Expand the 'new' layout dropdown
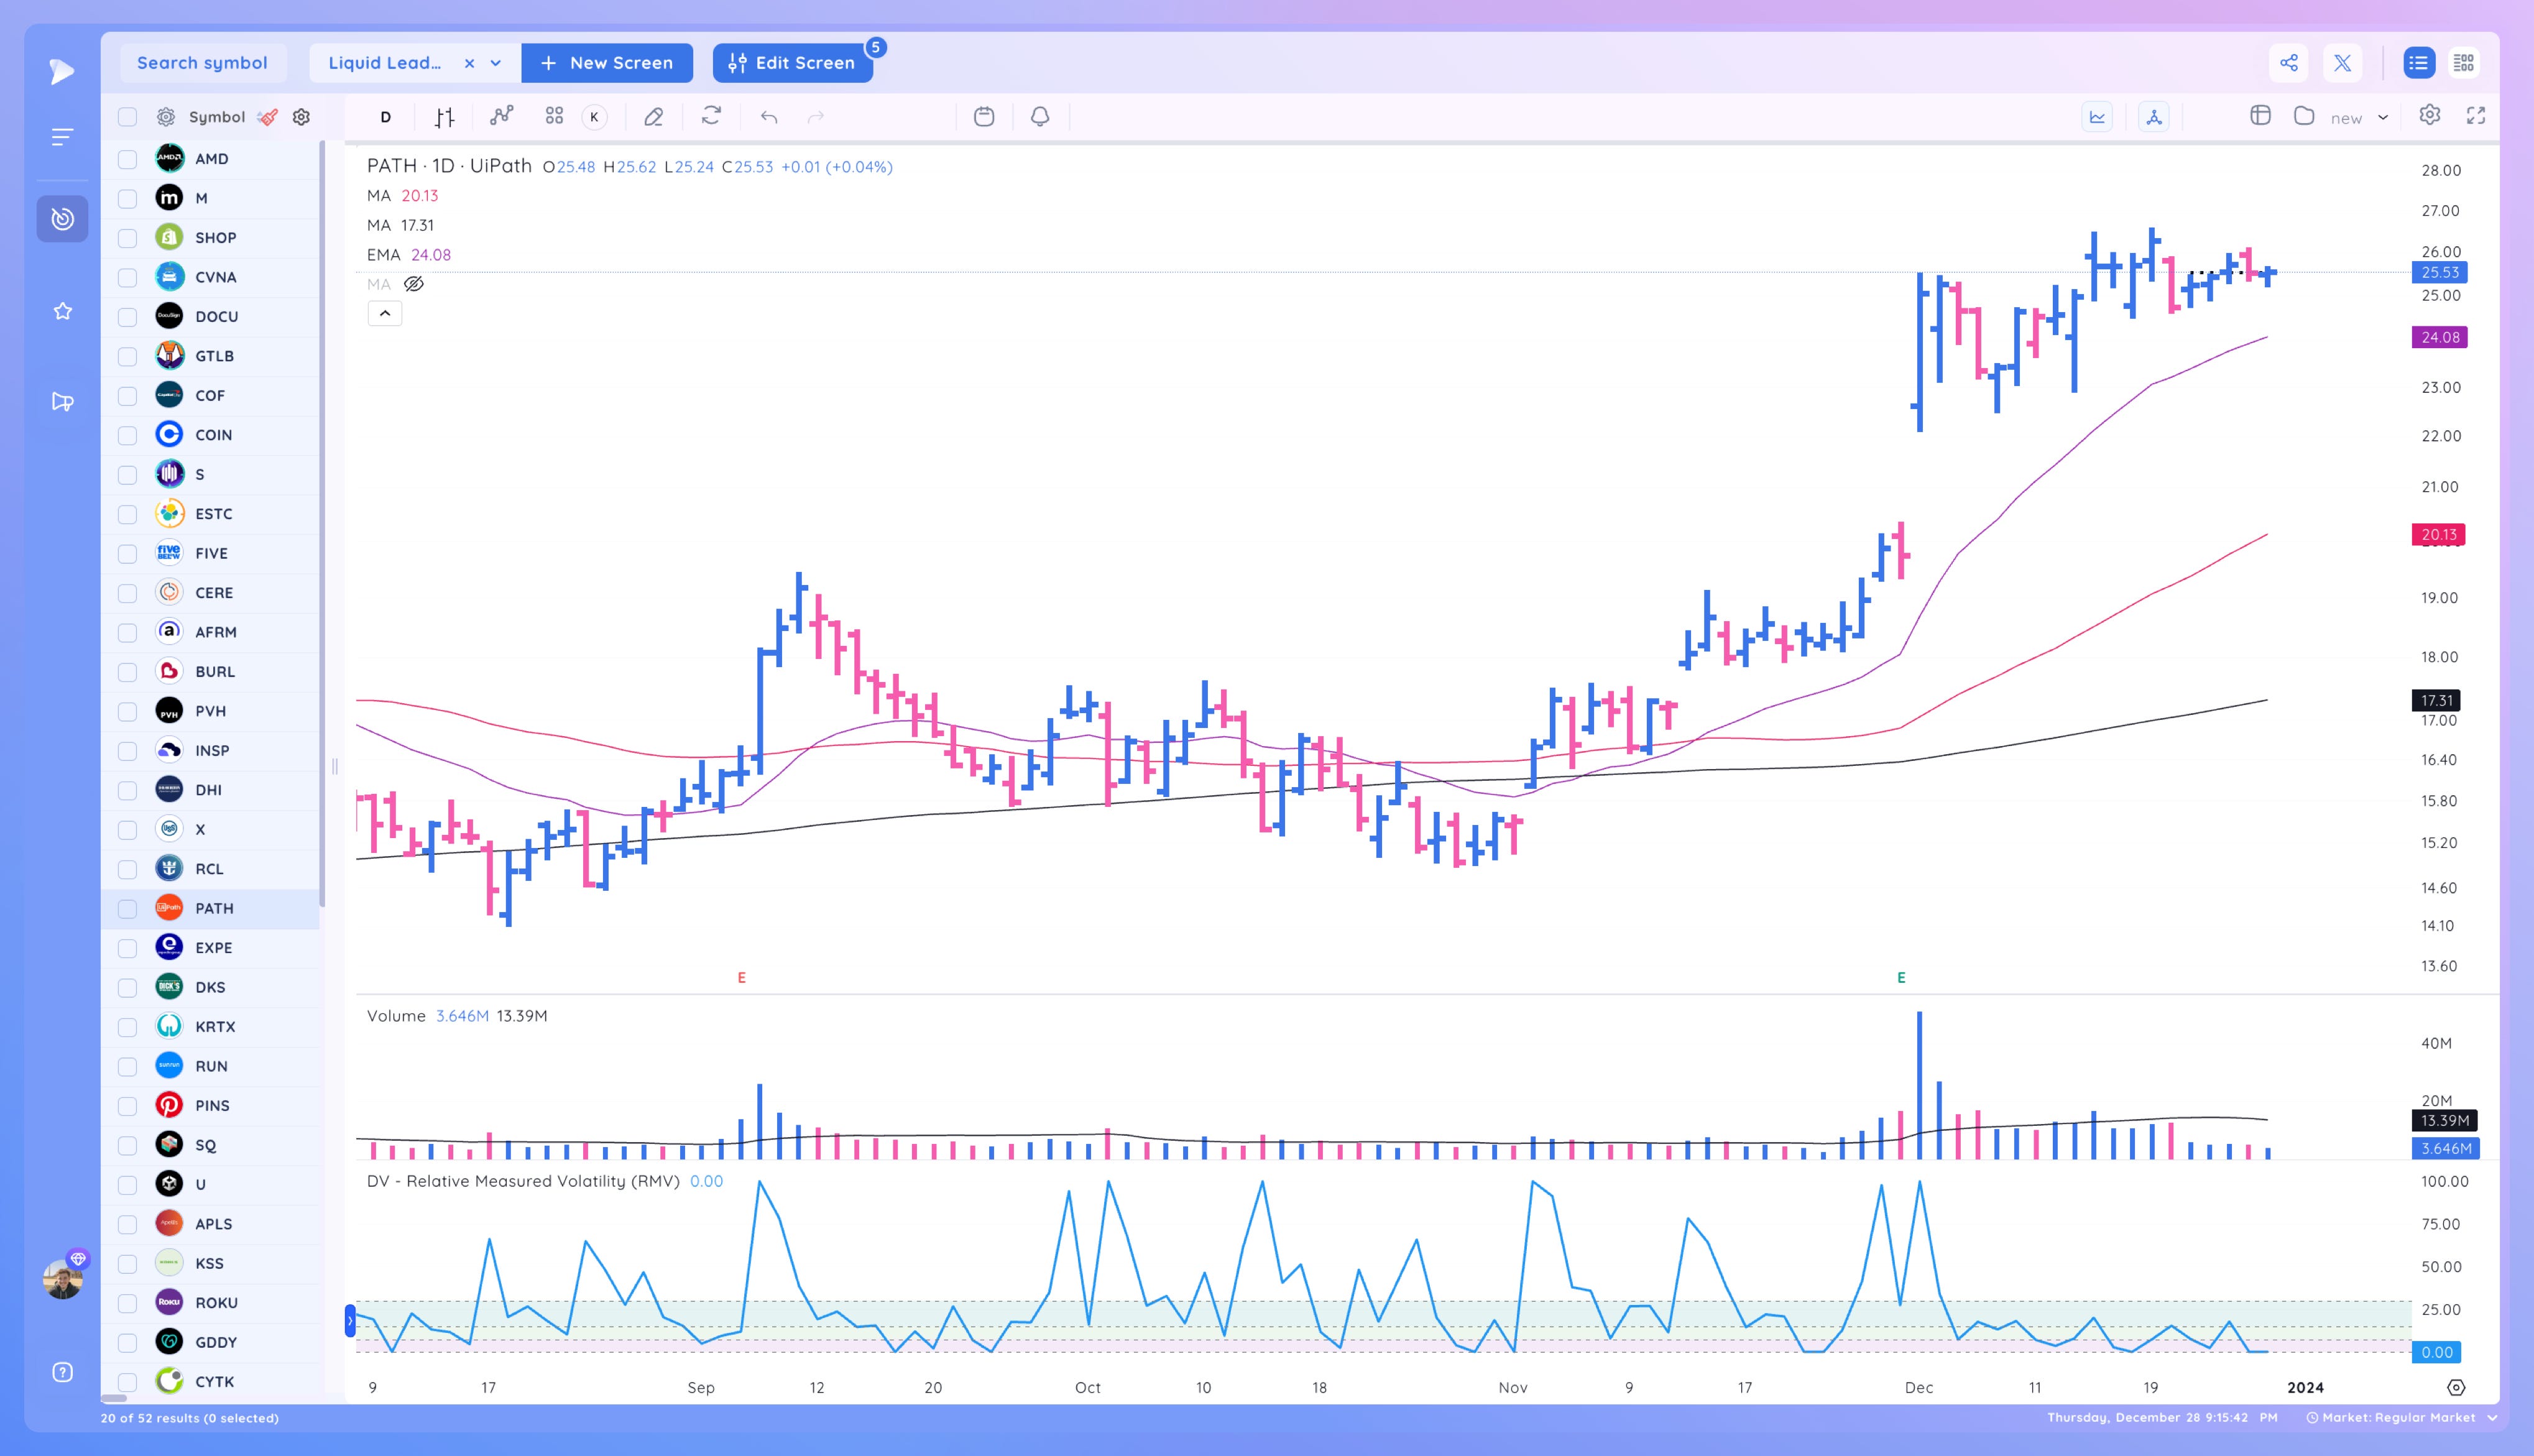Image resolution: width=2534 pixels, height=1456 pixels. tap(2383, 117)
